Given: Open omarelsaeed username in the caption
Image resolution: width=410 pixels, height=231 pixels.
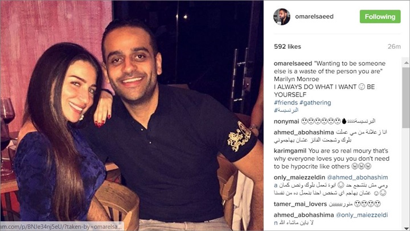Looking at the screenshot, I should tap(293, 64).
